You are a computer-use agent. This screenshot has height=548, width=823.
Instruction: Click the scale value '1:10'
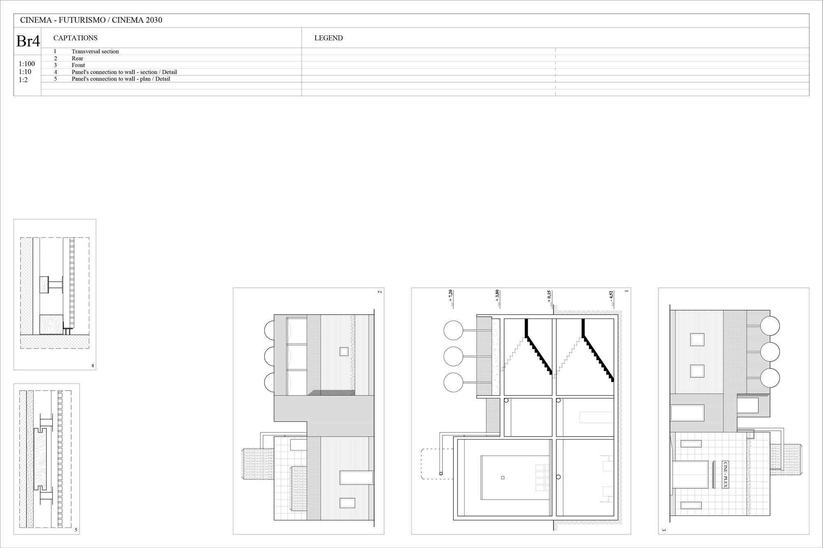coord(25,72)
